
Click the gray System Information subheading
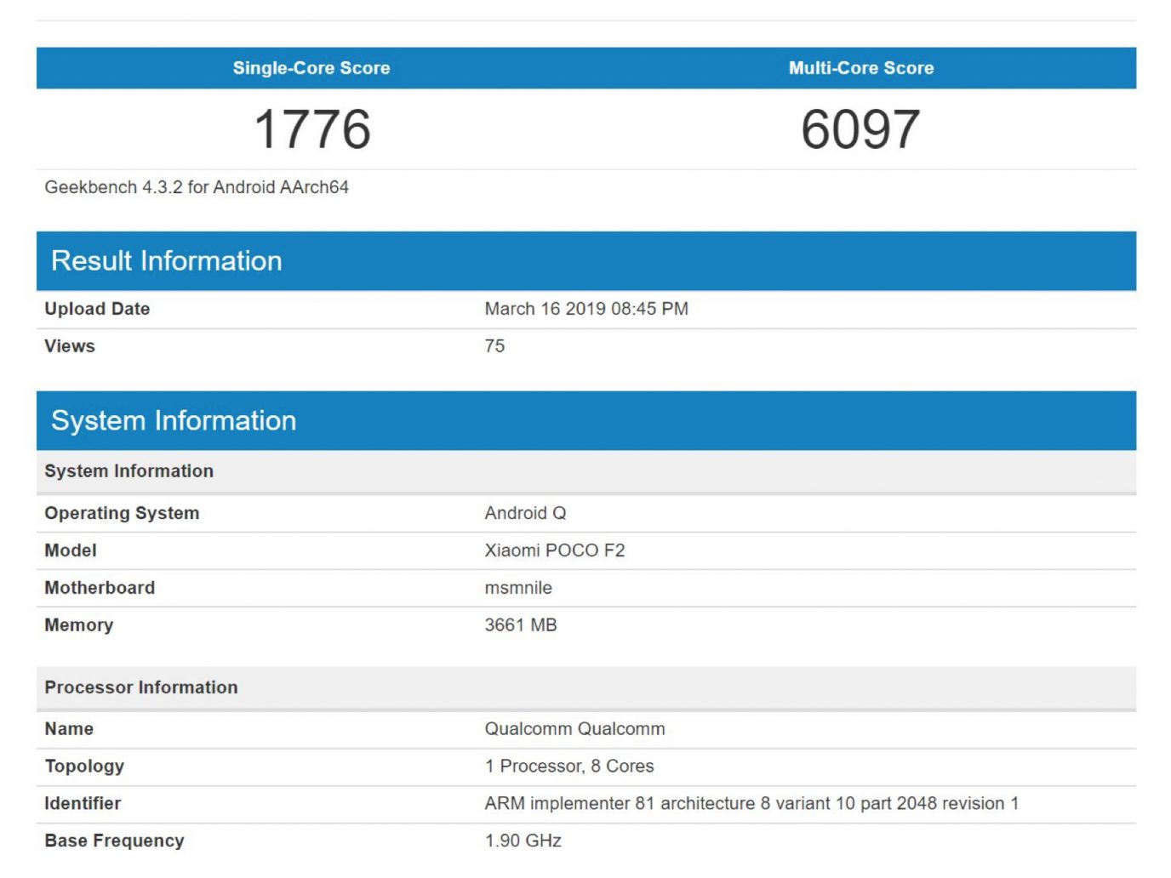point(129,471)
